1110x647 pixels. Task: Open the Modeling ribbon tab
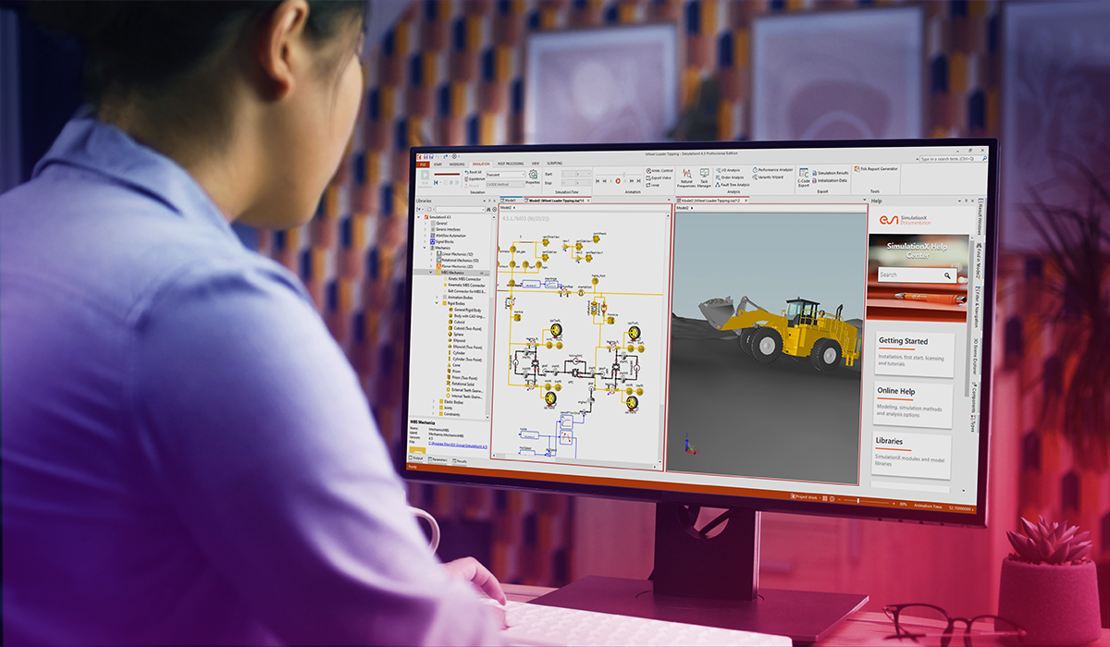(x=457, y=163)
